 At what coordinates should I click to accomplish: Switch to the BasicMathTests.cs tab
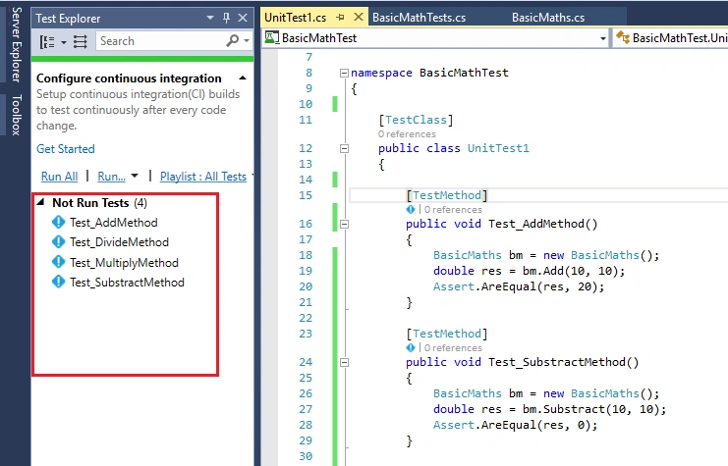pos(419,18)
